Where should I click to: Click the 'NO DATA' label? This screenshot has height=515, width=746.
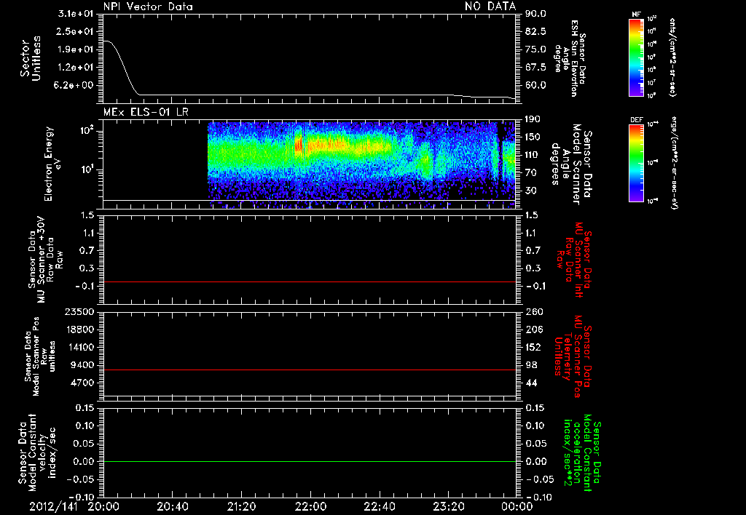click(490, 6)
